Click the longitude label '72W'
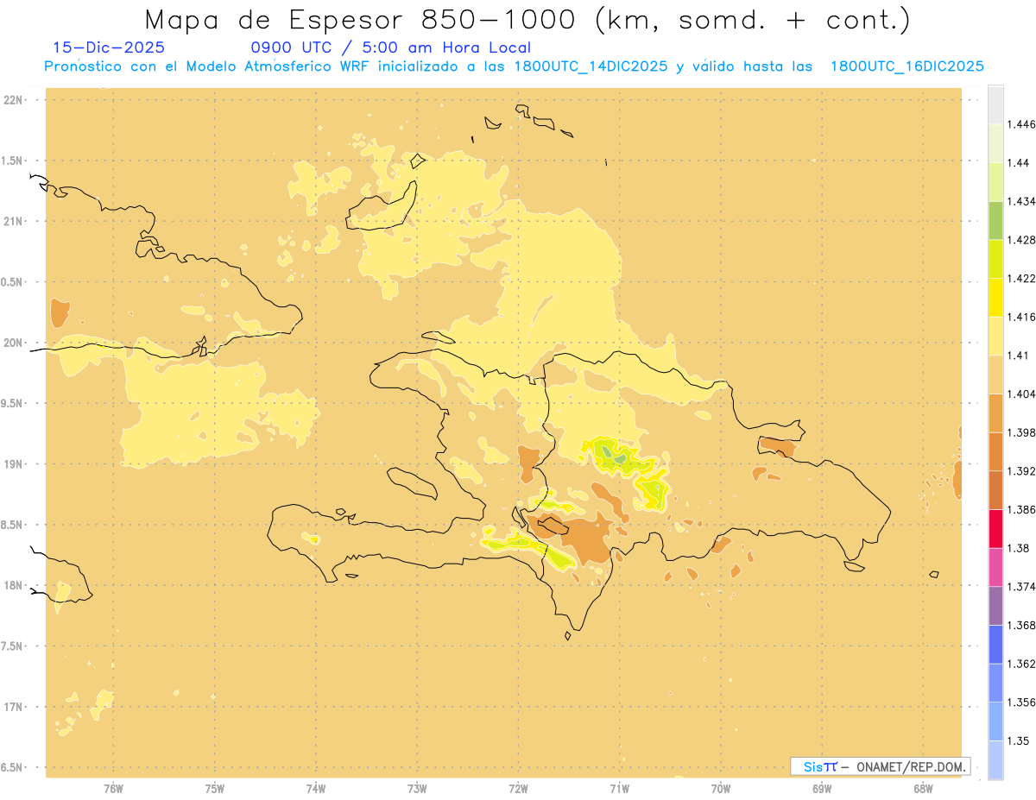 click(518, 789)
